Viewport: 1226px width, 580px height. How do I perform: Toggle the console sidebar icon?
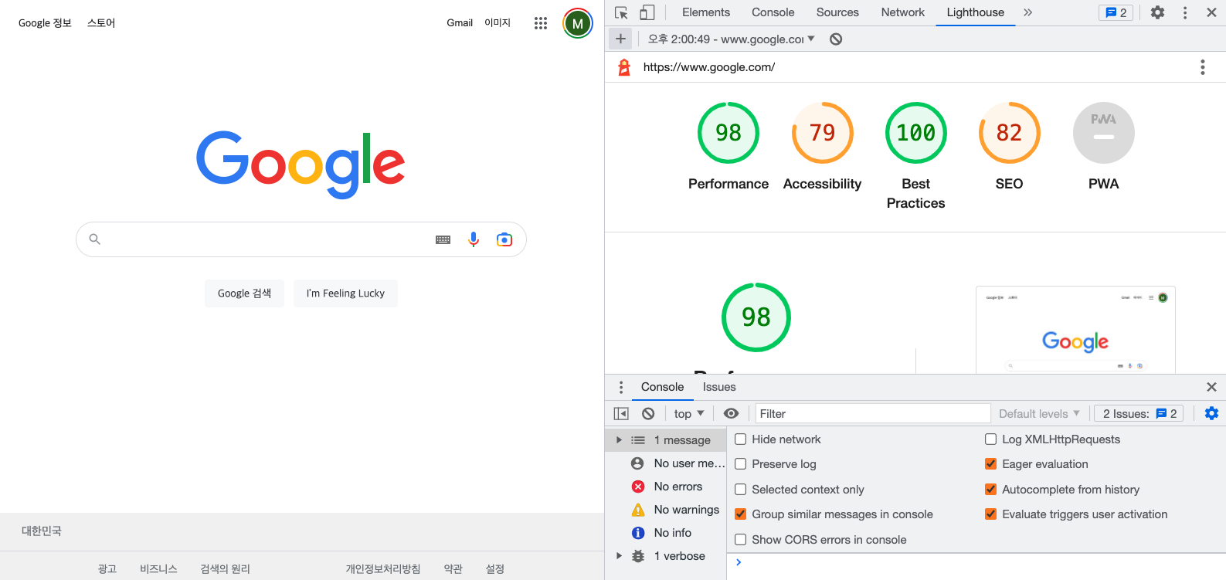click(x=621, y=414)
